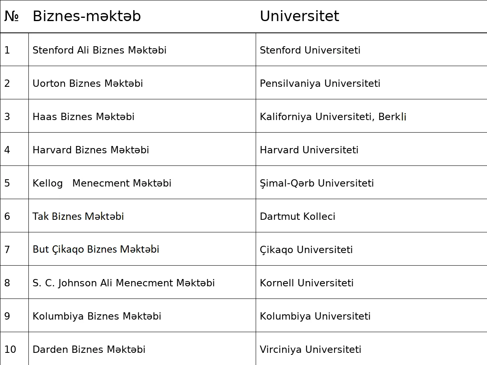The image size is (487, 365).
Task: Select the Şimal-Qərb Universiteti cell
Action: (x=317, y=183)
